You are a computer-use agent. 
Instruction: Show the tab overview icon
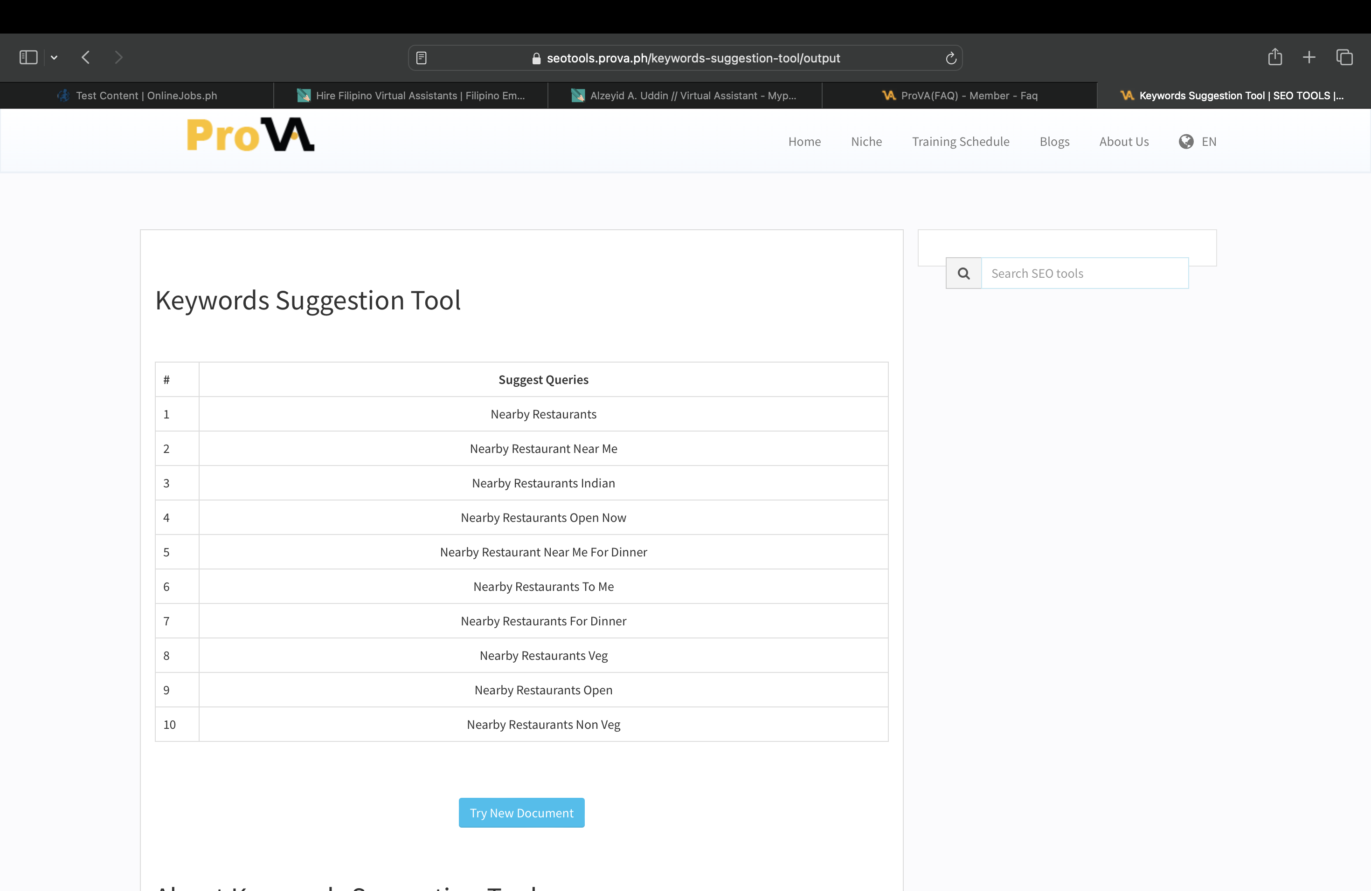[x=1344, y=57]
